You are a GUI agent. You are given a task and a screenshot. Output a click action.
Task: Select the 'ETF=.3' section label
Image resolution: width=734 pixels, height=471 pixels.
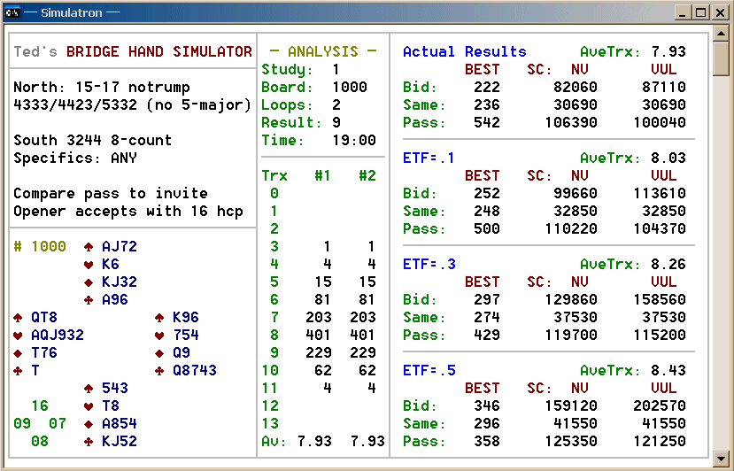click(x=429, y=264)
